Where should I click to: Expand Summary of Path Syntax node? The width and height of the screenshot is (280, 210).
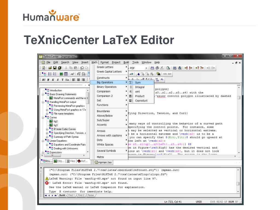pos(47,137)
